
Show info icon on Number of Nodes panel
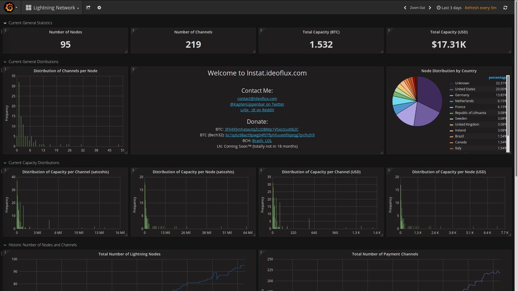pyautogui.click(x=5, y=30)
